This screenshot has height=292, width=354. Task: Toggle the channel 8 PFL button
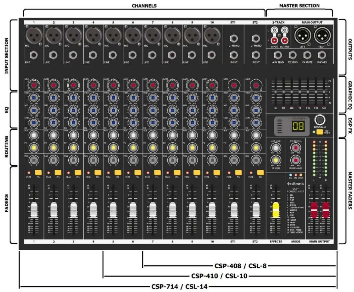click(177, 172)
